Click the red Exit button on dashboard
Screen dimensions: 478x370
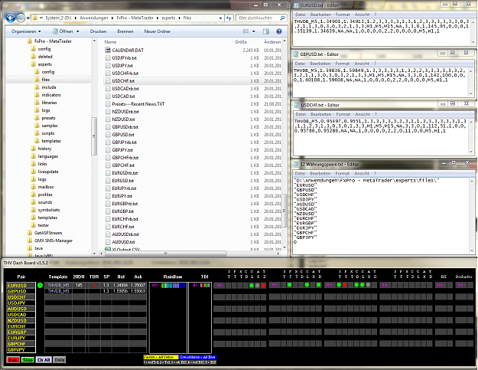(13, 359)
